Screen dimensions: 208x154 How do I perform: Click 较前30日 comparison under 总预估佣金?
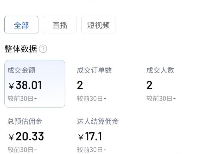click(22, 150)
